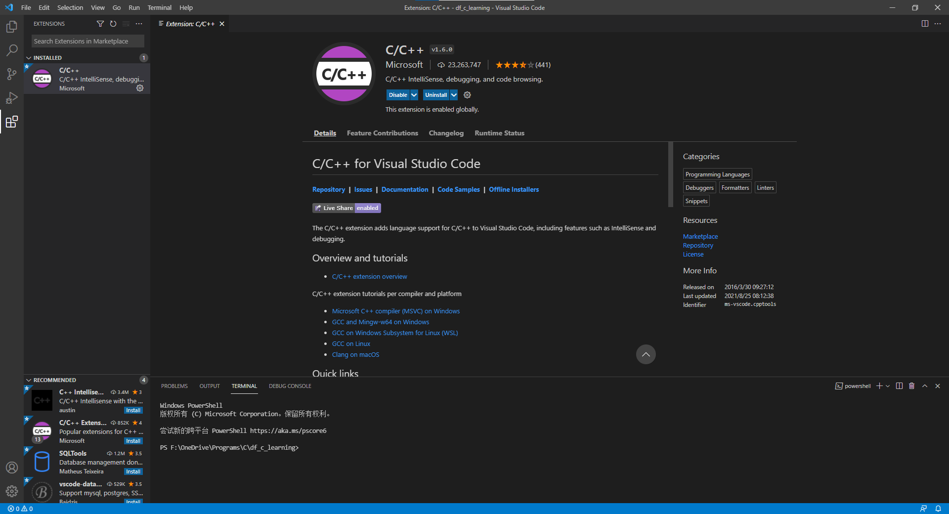Show the OUTPUT panel tab
The width and height of the screenshot is (949, 514).
(x=210, y=386)
